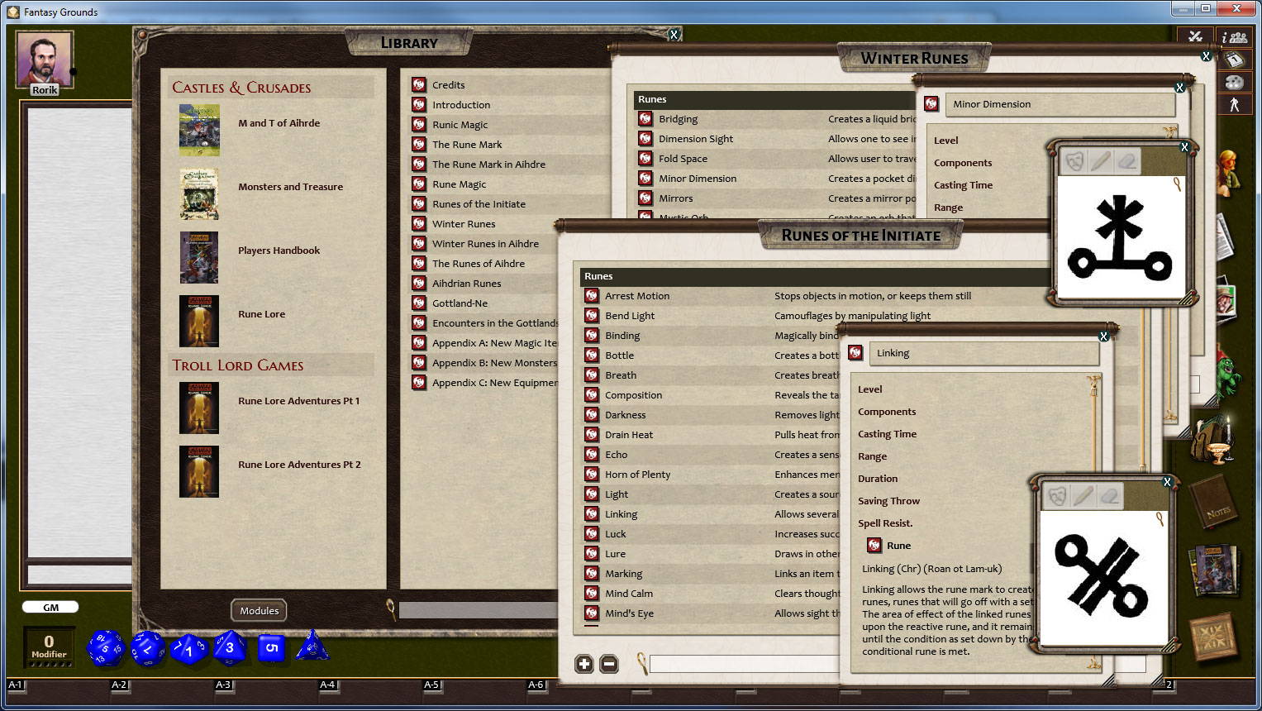1262x711 pixels.
Task: Click the rune icon beside the Bridging entry
Action: point(645,118)
